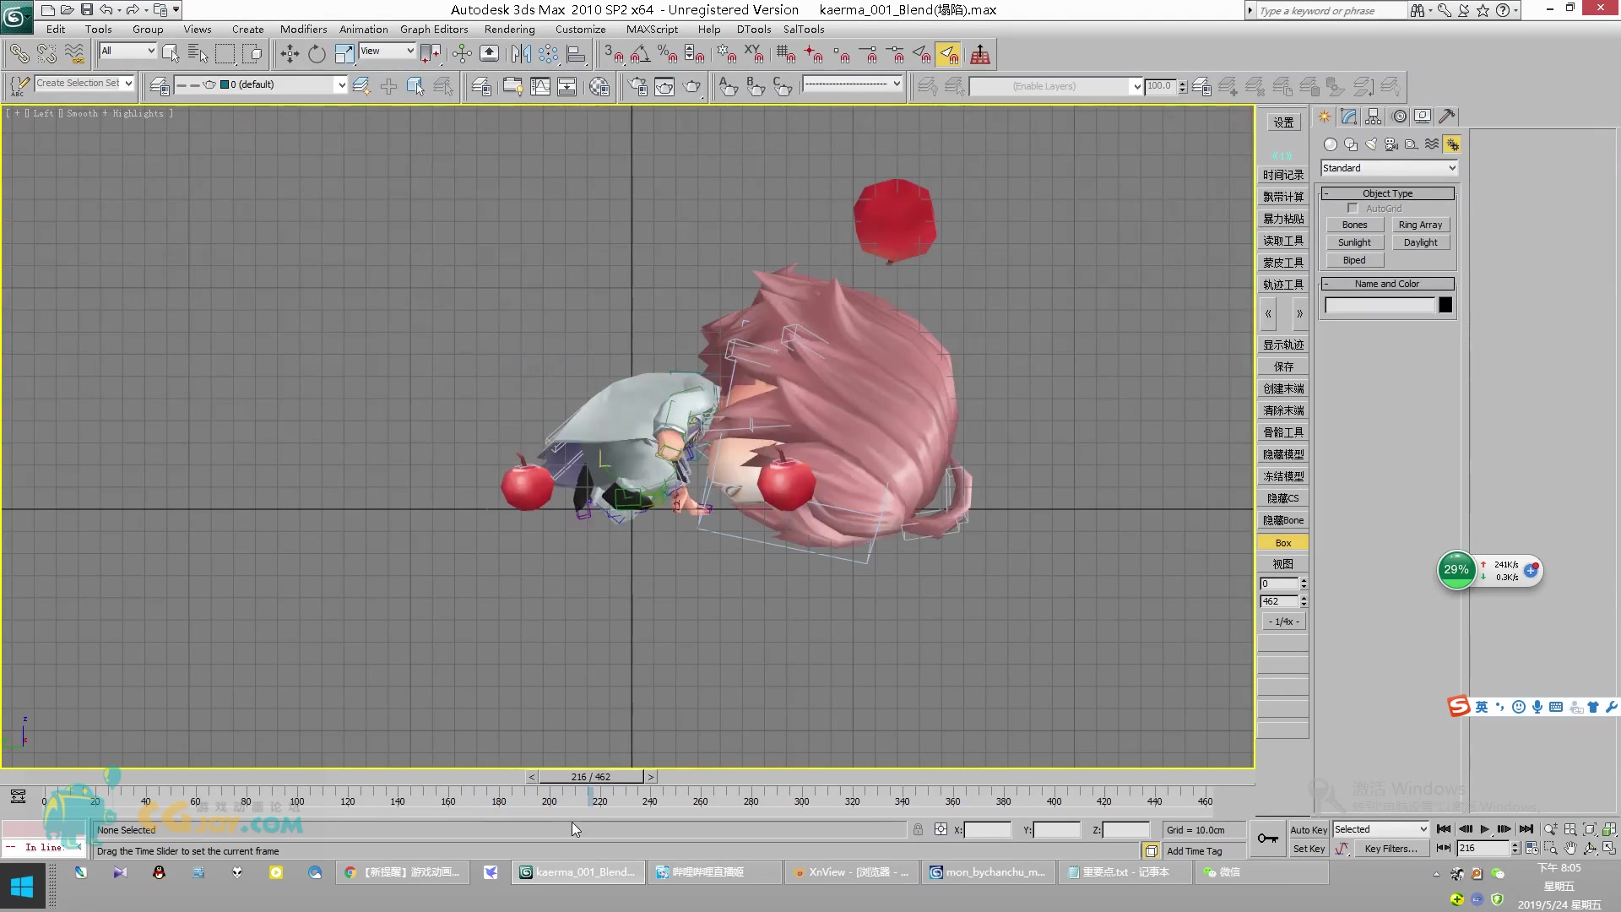1621x912 pixels.
Task: Open the Modifiers menu
Action: pos(301,29)
